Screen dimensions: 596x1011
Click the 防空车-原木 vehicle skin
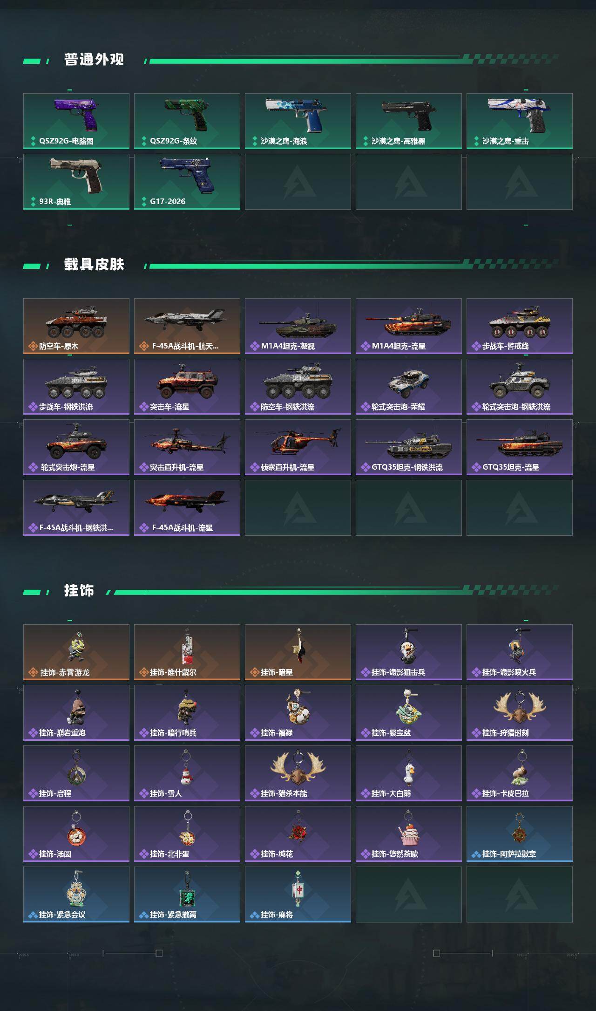tap(76, 326)
